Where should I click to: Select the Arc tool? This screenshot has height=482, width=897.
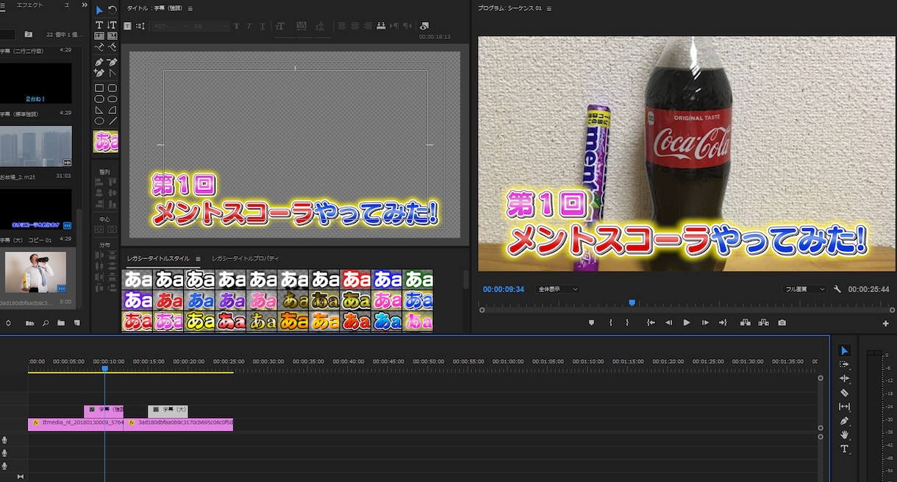click(112, 110)
